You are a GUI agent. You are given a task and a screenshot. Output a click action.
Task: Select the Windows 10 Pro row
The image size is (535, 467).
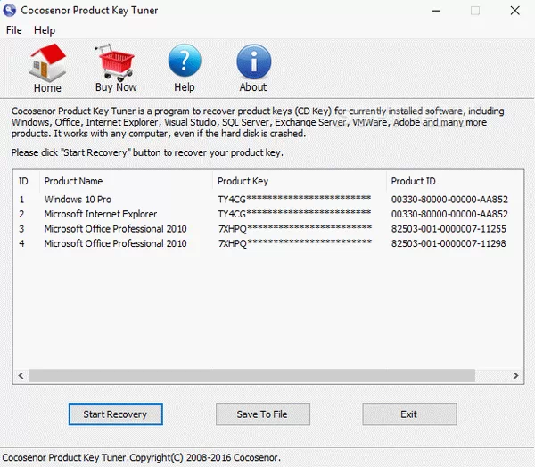(x=78, y=200)
